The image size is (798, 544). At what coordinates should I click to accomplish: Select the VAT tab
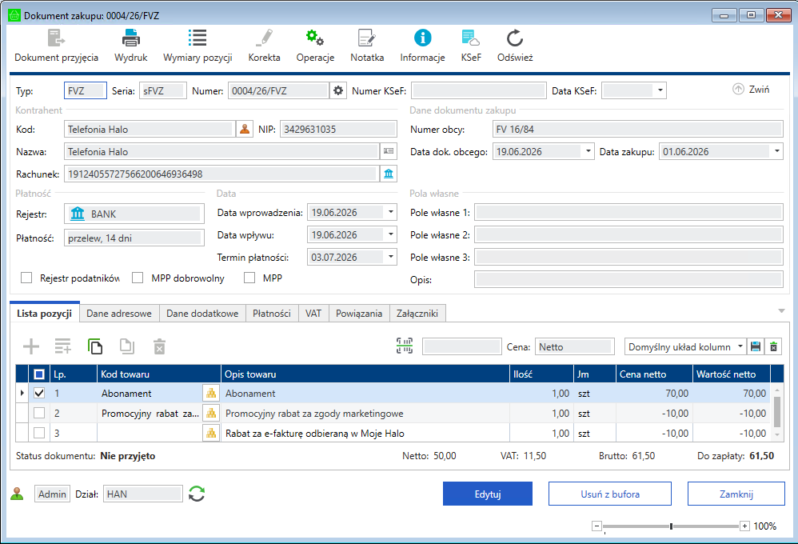(x=313, y=314)
